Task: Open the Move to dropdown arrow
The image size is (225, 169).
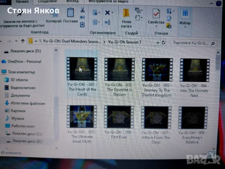Action: [99, 13]
